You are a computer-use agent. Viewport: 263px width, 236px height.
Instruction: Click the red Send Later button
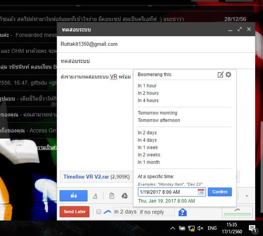(x=74, y=212)
